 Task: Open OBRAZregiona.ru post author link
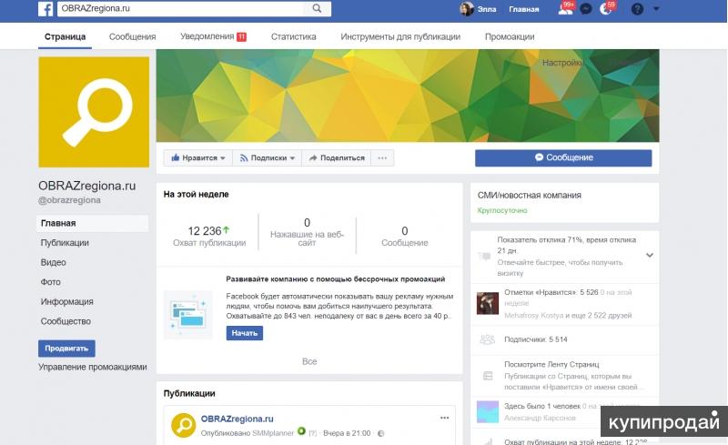237,419
